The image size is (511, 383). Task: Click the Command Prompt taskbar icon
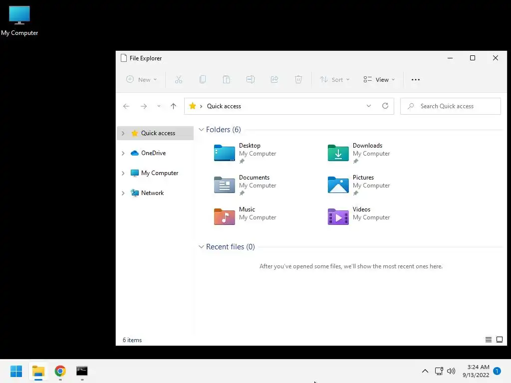[x=82, y=371]
